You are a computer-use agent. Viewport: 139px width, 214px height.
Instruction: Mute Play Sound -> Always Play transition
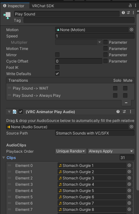click(x=125, y=96)
